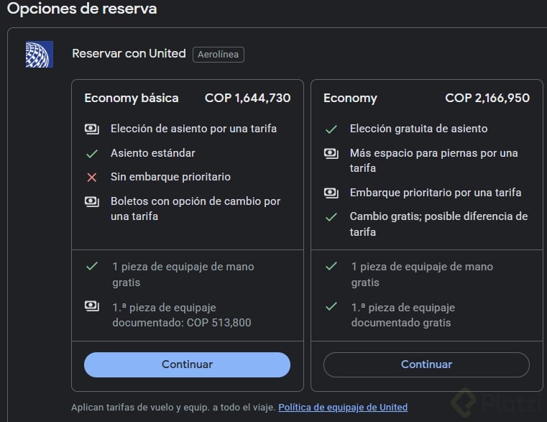Click the COP 2,166,950 Economy price
This screenshot has height=422, width=547.
click(487, 98)
